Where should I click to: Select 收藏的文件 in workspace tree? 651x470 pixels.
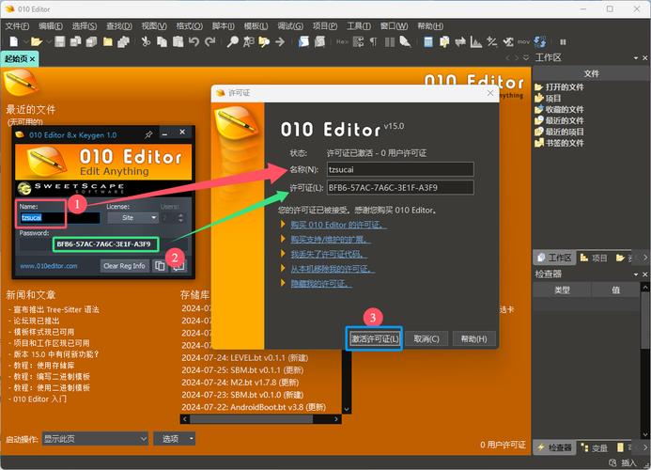tap(564, 109)
